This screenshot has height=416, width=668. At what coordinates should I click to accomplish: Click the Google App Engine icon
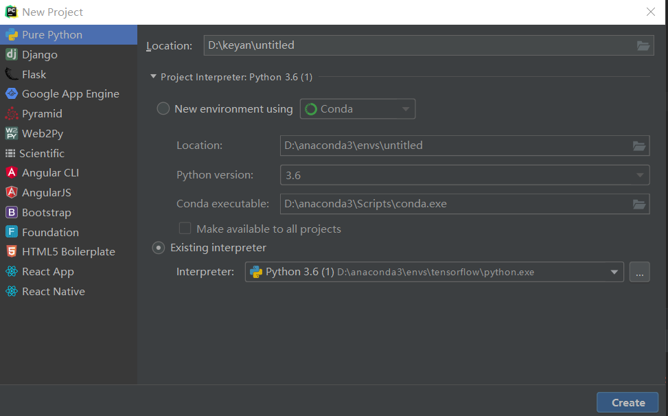[x=11, y=94]
